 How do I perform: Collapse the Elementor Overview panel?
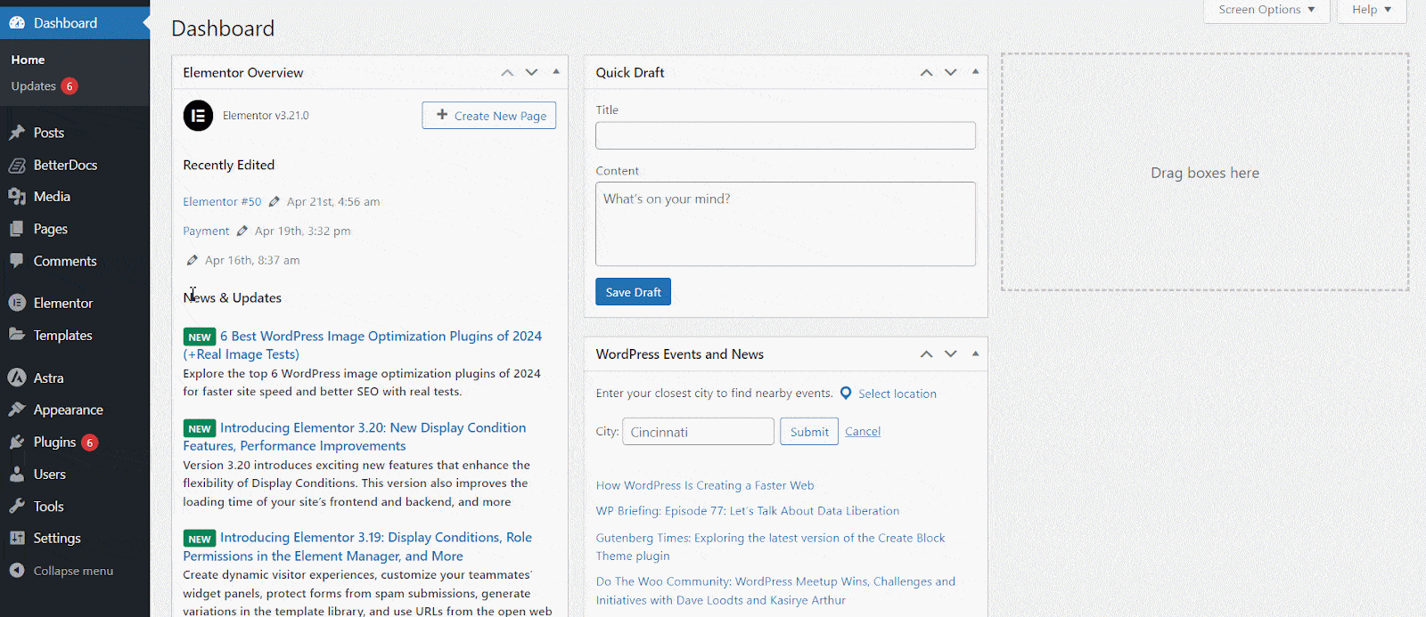click(x=556, y=71)
